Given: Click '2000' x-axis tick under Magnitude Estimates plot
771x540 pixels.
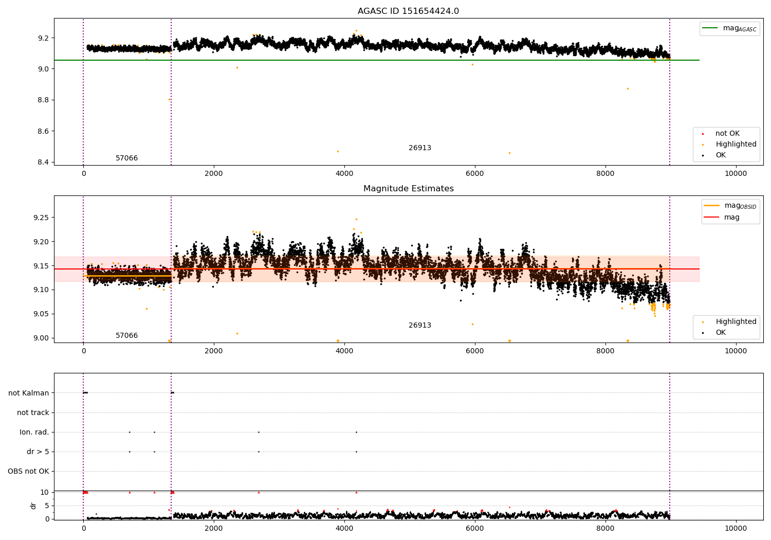Looking at the screenshot, I should pyautogui.click(x=214, y=351).
